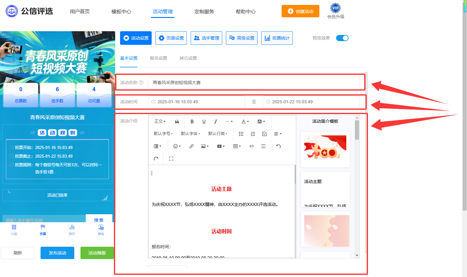Open the insert image dropdown
This screenshot has width=467, height=277.
205,146
